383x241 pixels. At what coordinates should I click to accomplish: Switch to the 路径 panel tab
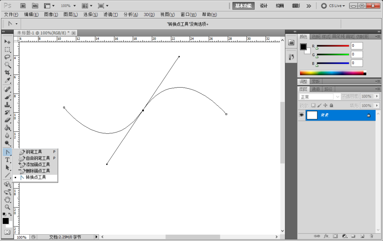click(328, 89)
